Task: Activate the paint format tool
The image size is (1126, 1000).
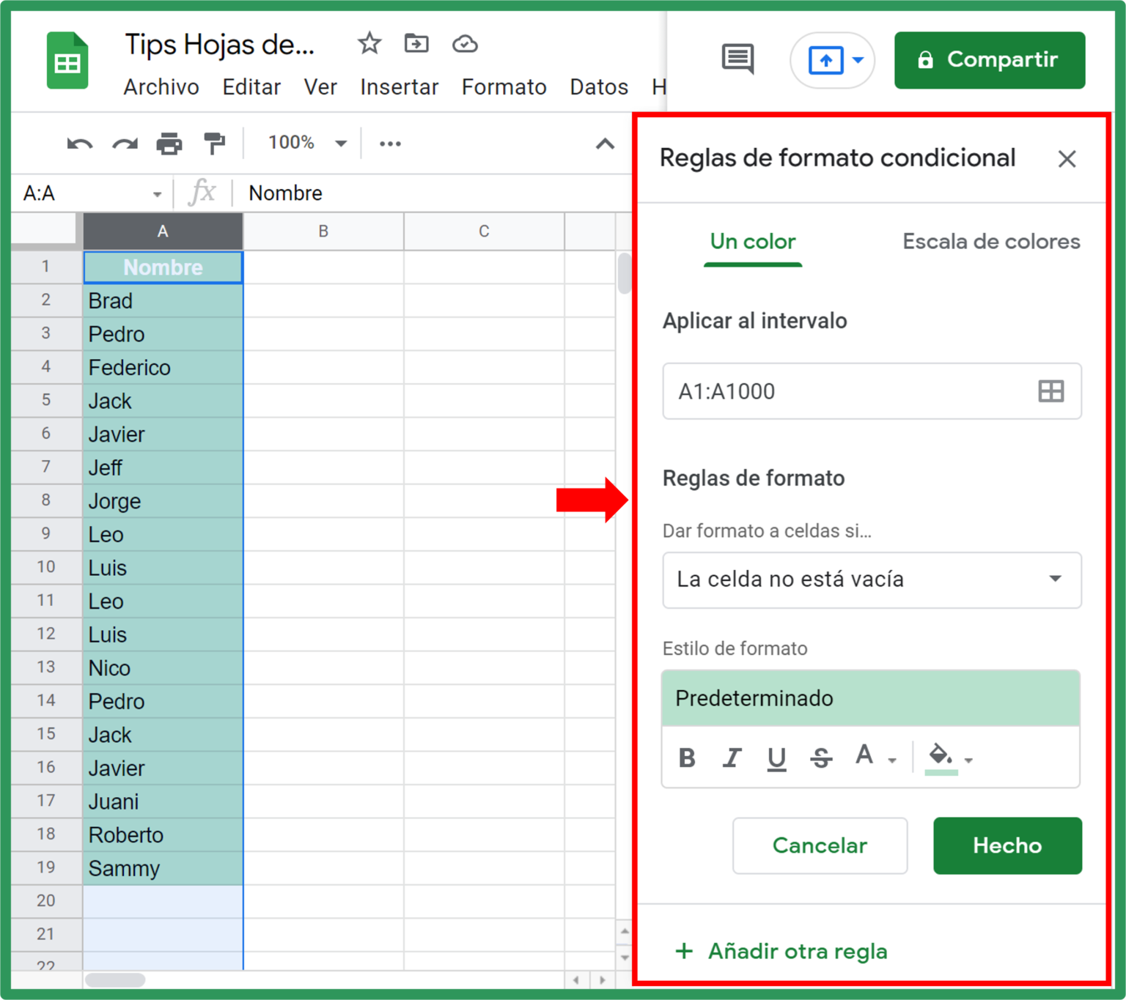Action: 214,144
